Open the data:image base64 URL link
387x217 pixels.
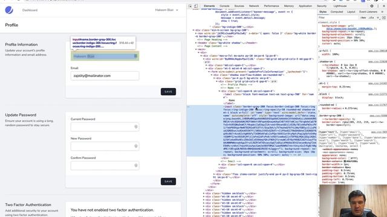350,29
